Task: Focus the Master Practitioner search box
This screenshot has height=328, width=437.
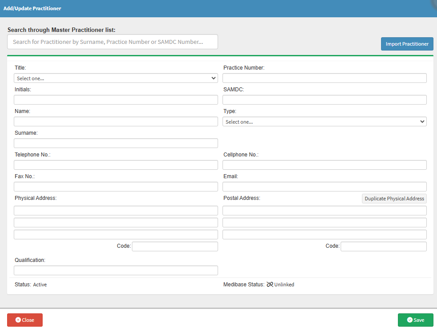Action: click(x=112, y=42)
